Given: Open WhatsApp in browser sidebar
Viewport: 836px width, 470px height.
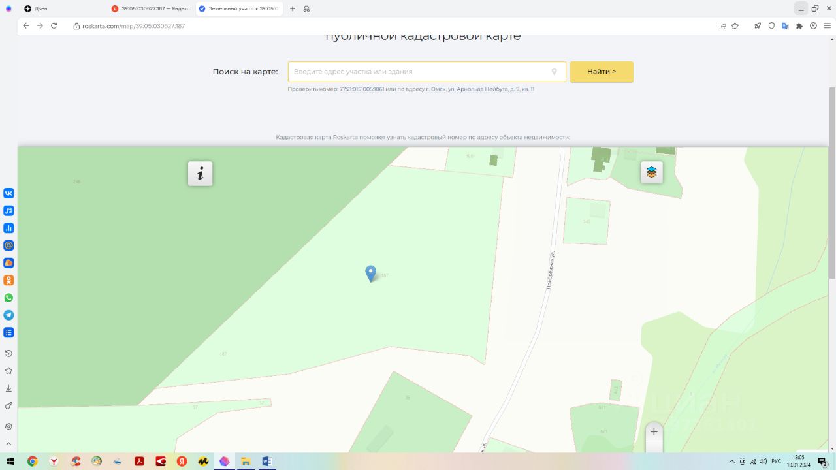Looking at the screenshot, I should pyautogui.click(x=8, y=298).
